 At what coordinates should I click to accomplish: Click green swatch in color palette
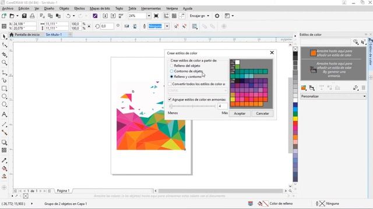295,114
